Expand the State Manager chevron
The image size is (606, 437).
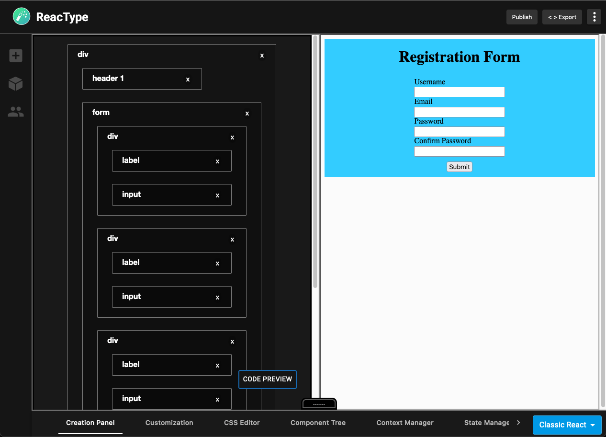point(518,423)
